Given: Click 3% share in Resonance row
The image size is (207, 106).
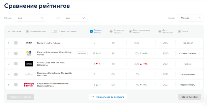Looking at the screenshot, I should click(137, 74).
